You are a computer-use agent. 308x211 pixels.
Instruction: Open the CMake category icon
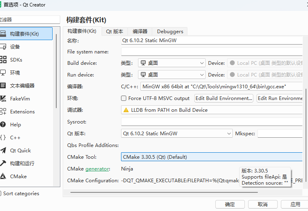(3, 176)
